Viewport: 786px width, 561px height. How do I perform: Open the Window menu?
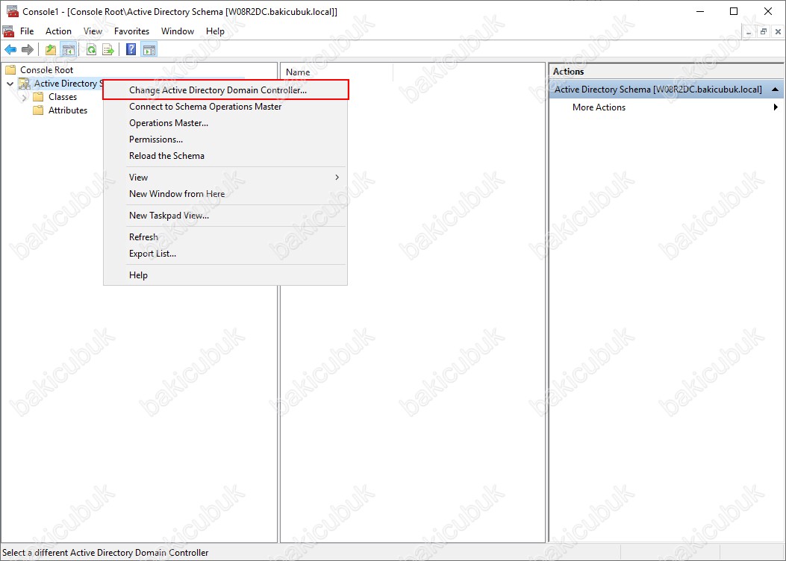(178, 31)
